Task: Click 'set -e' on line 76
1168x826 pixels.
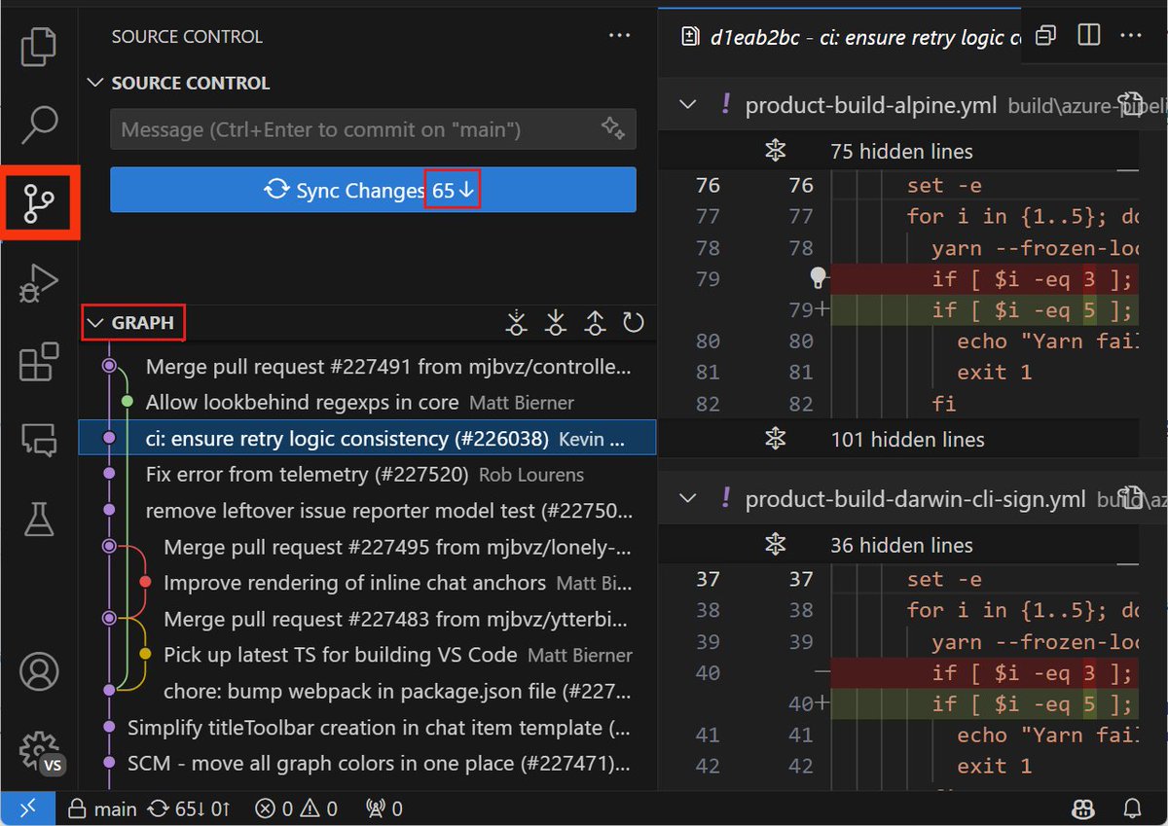Action: point(945,186)
